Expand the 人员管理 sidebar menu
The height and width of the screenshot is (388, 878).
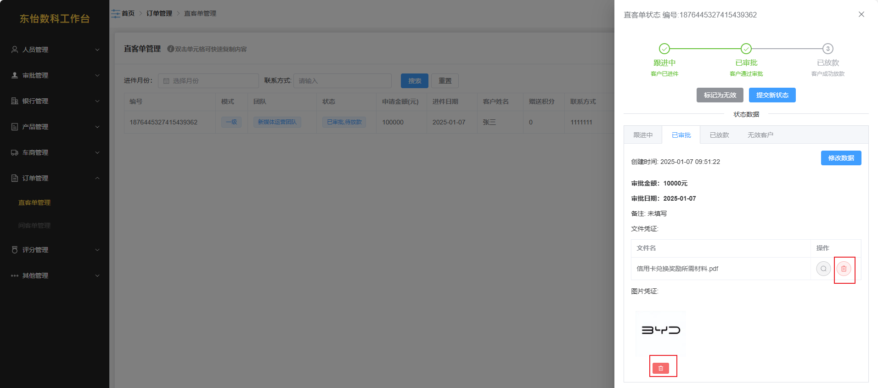pos(55,50)
